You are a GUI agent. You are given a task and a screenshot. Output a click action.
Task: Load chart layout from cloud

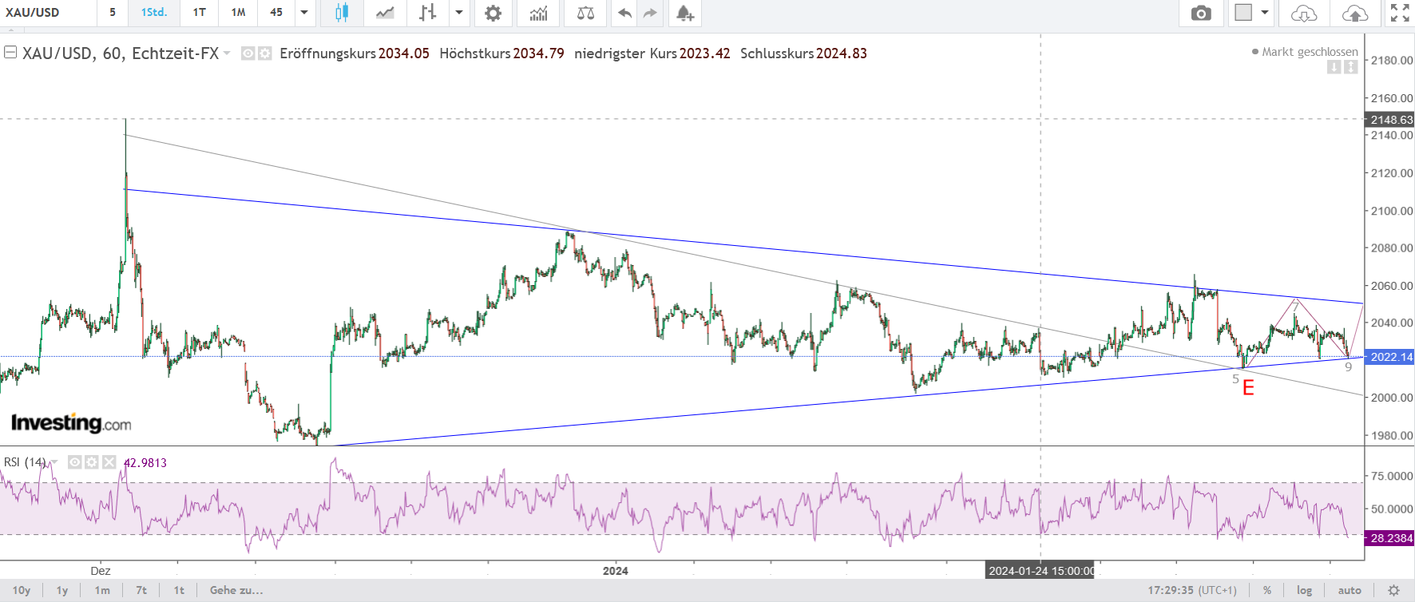1304,13
